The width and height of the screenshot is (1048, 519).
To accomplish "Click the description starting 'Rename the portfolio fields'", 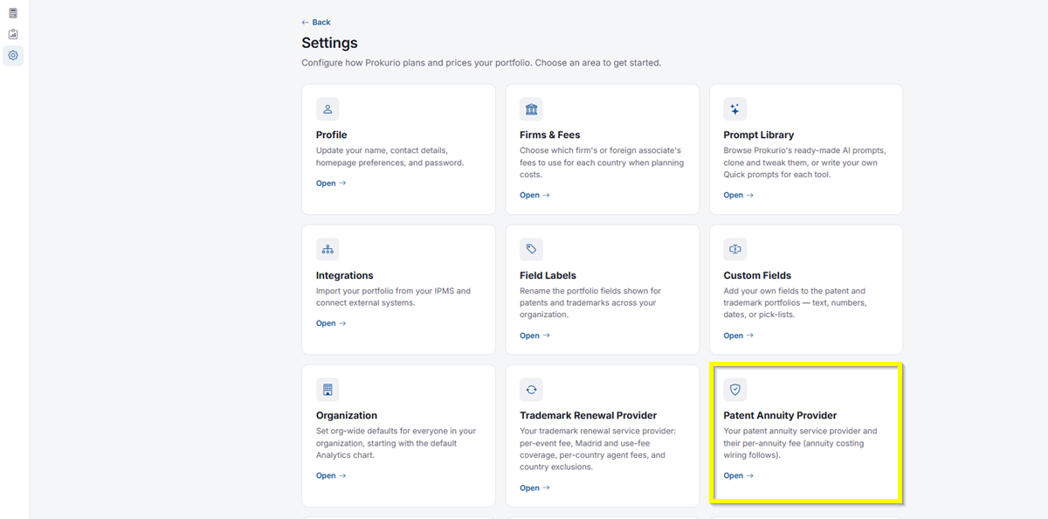I will coord(590,302).
